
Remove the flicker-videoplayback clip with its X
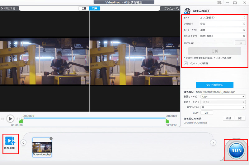51,138
